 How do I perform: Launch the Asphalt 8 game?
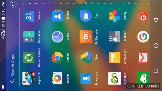29,78
